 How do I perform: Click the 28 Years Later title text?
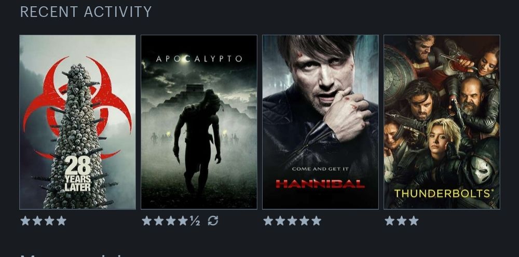[x=78, y=174]
